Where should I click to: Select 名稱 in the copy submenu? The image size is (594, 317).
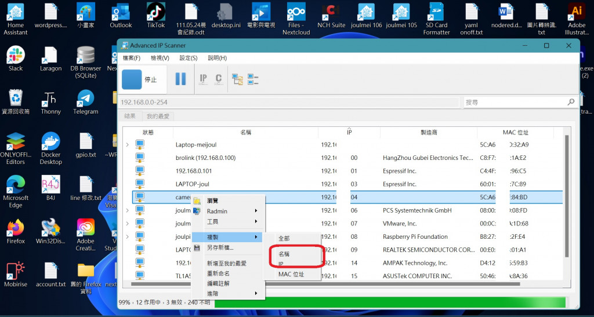point(292,254)
